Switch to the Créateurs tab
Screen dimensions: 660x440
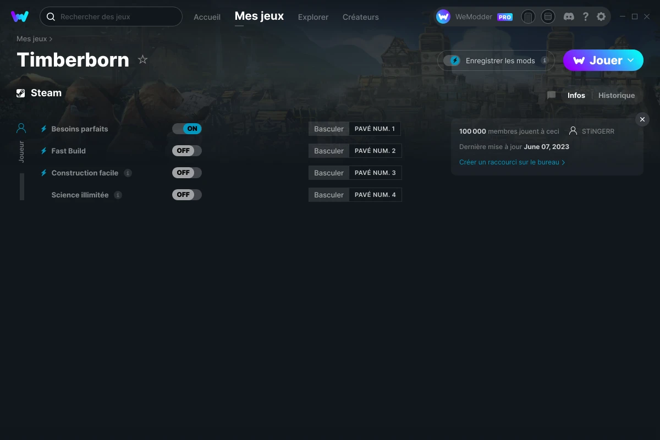(360, 17)
